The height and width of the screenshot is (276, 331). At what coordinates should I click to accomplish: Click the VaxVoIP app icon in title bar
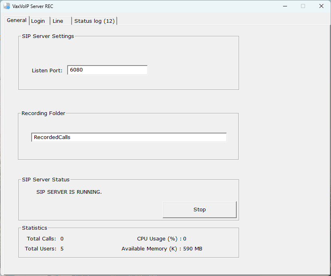pyautogui.click(x=7, y=6)
